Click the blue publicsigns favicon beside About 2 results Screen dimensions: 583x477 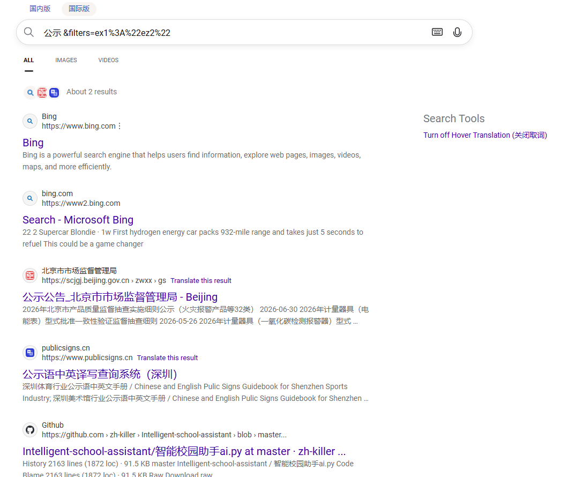pos(54,92)
